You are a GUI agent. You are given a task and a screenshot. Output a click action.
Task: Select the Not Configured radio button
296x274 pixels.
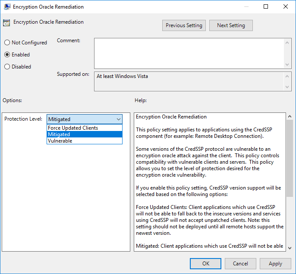coord(7,43)
